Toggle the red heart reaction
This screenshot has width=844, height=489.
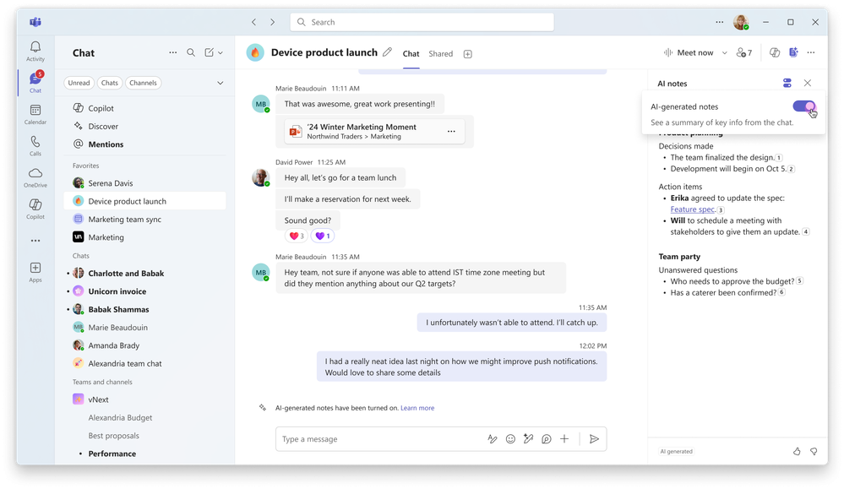coord(297,236)
